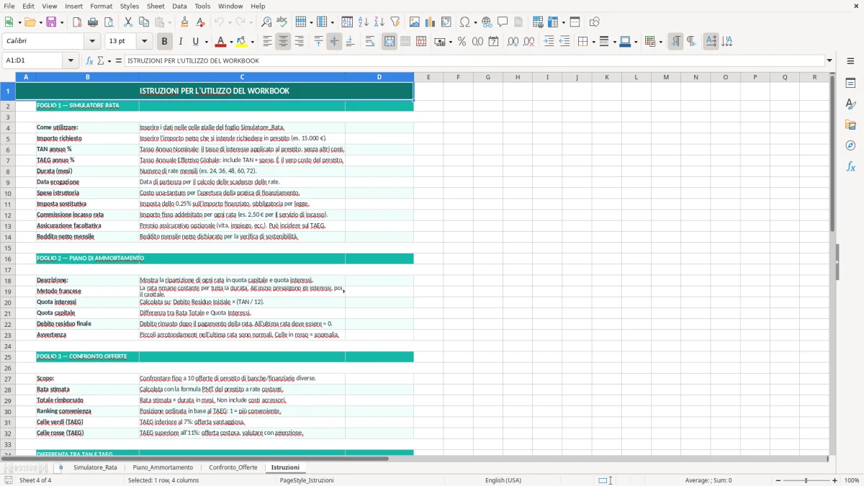Image resolution: width=864 pixels, height=486 pixels.
Task: Open the Format menu
Action: [101, 6]
